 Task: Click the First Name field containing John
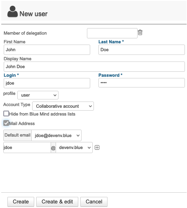pos(47,50)
